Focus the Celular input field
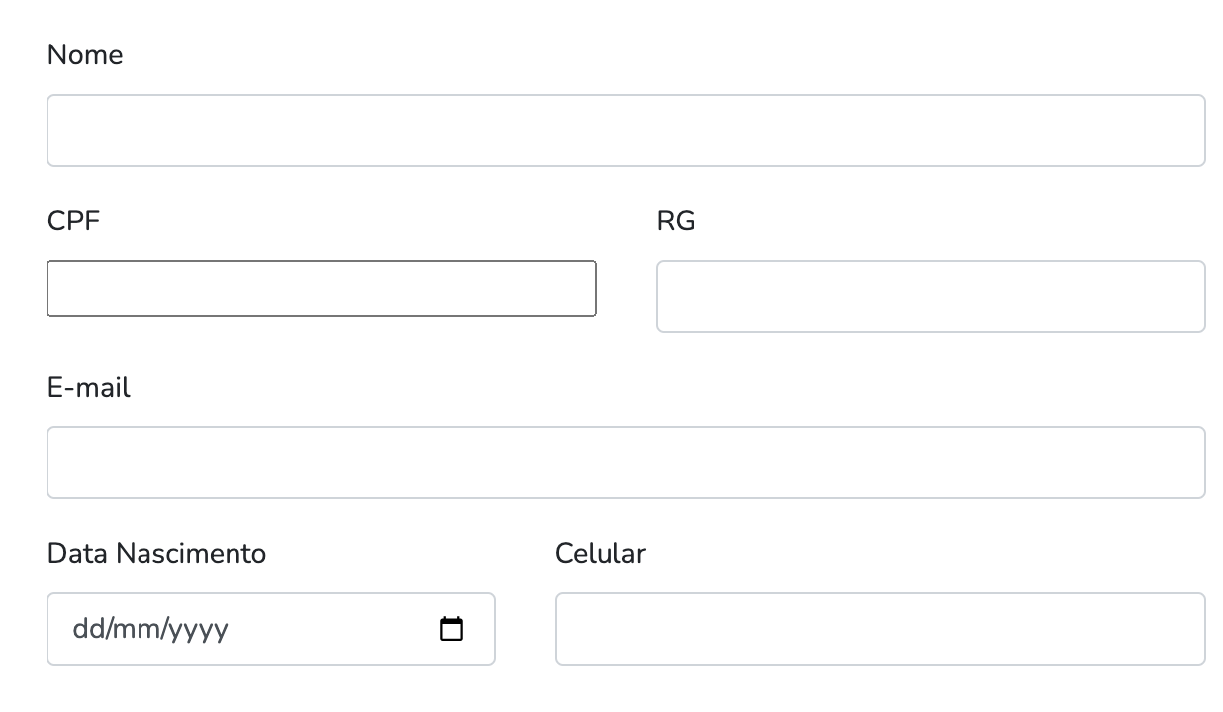 coord(880,629)
